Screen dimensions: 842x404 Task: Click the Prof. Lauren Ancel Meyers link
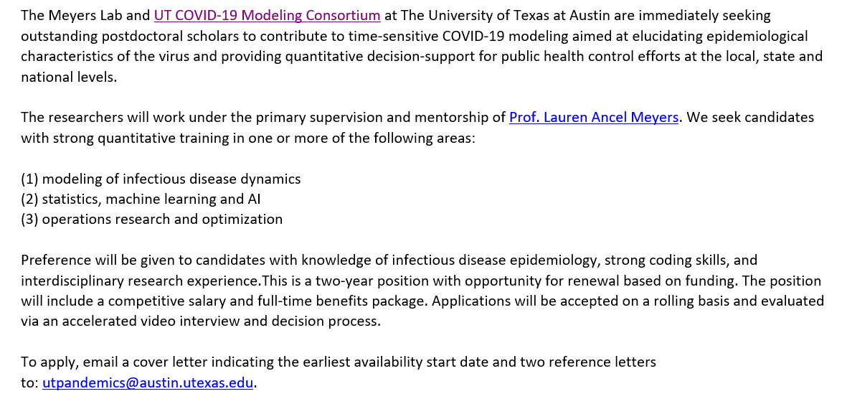tap(594, 118)
